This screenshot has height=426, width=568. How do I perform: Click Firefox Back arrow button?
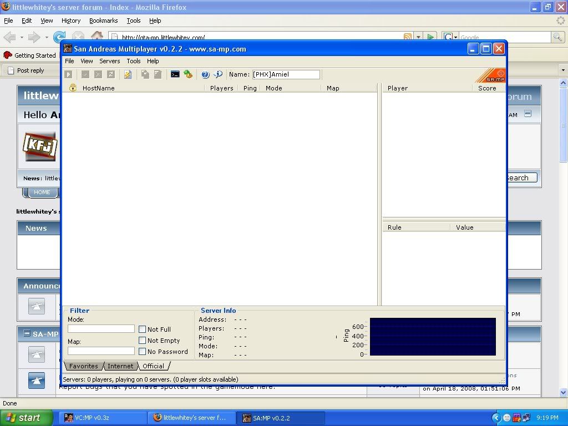(10, 37)
